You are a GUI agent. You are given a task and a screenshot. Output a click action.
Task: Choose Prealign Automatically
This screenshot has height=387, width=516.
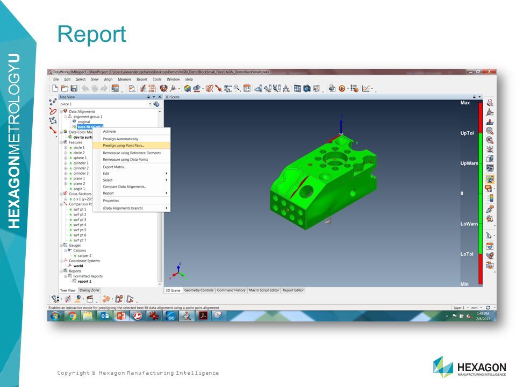click(x=131, y=139)
